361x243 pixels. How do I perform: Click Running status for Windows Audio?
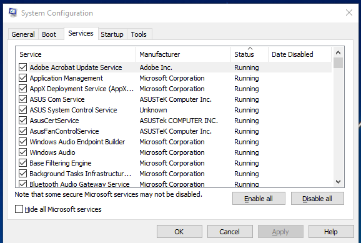point(247,152)
